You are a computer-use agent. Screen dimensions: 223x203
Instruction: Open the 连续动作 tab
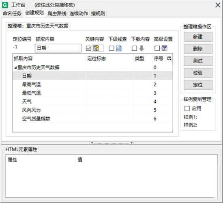pyautogui.click(x=79, y=13)
